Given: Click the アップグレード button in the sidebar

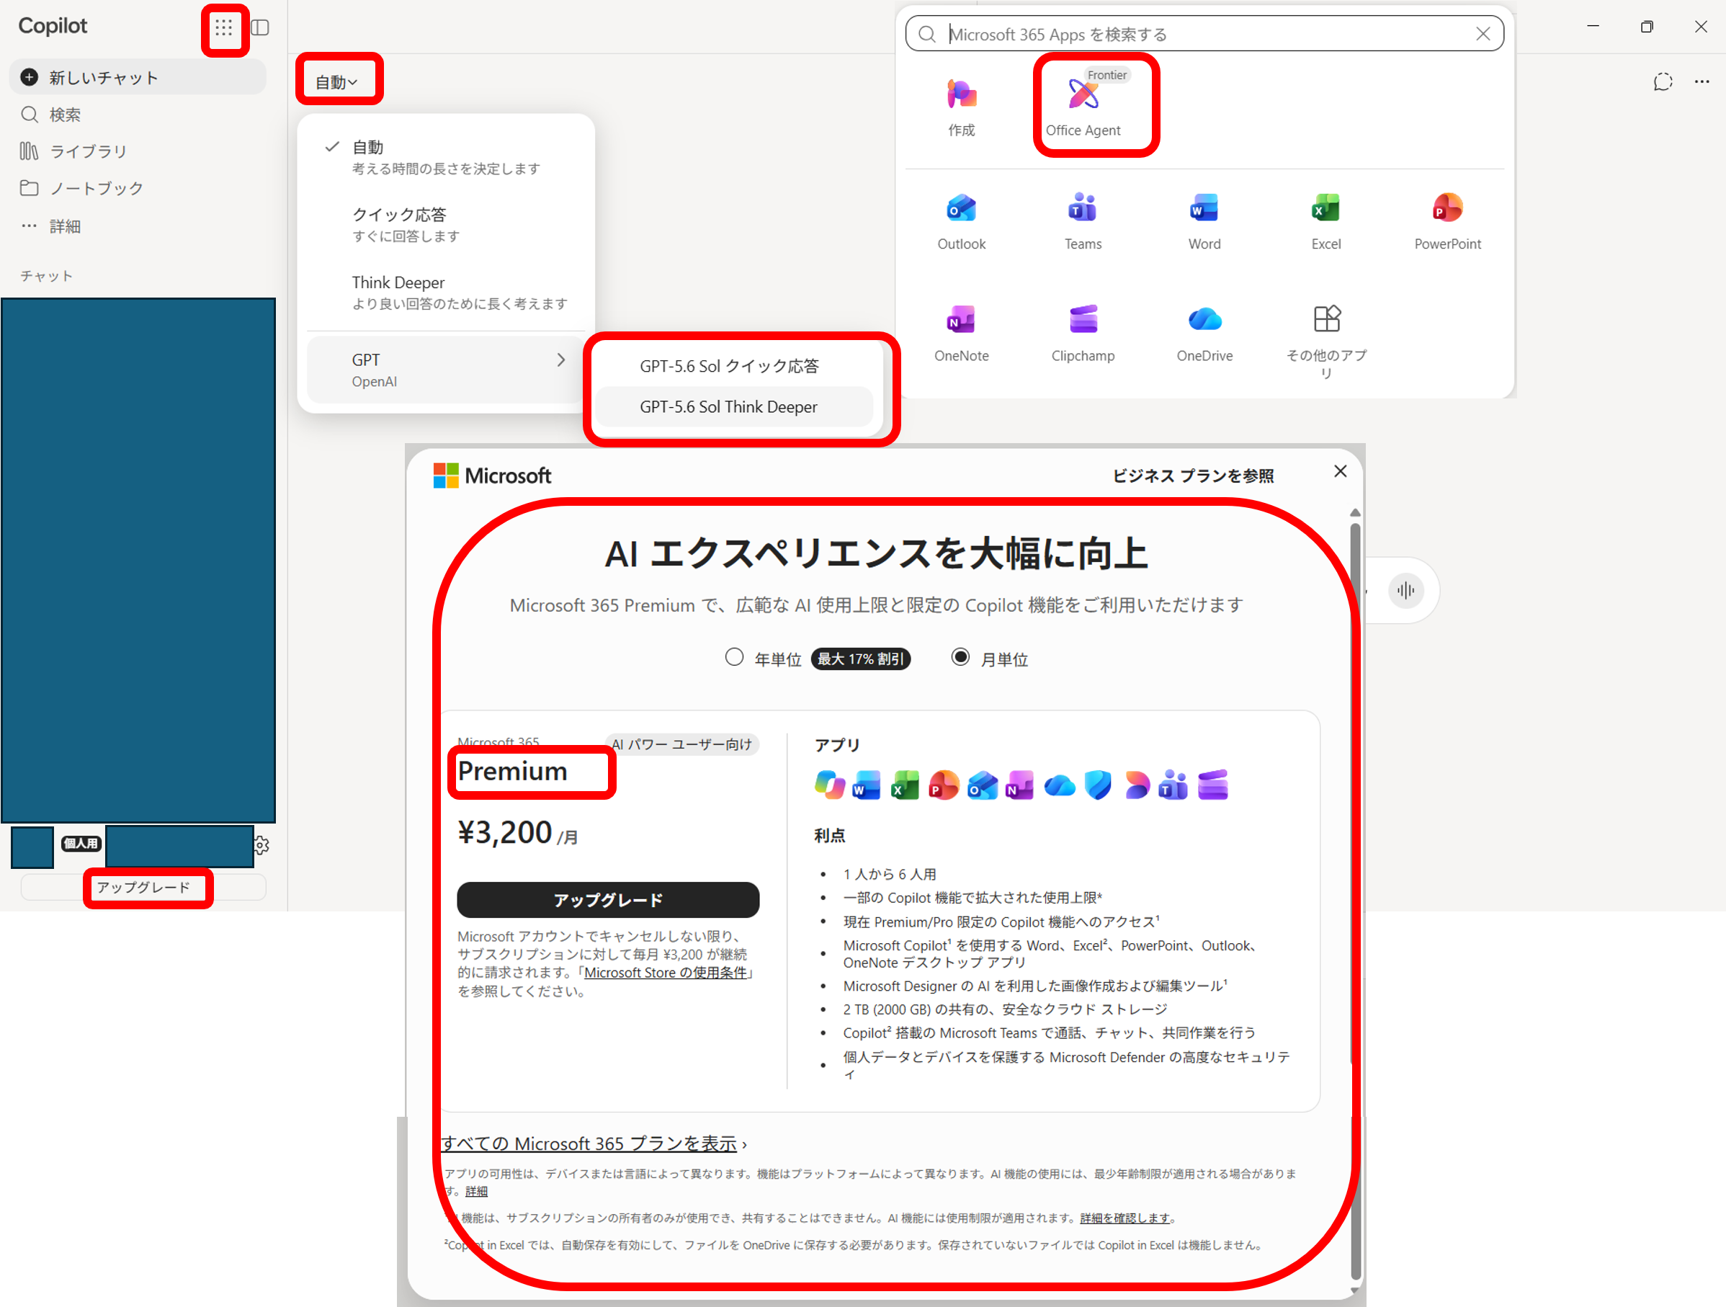Looking at the screenshot, I should [x=143, y=887].
